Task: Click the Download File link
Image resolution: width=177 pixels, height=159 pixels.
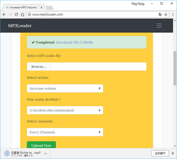Action: pyautogui.click(x=74, y=42)
